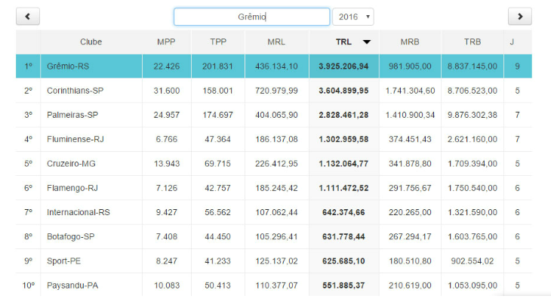
Task: Click the next arrow button
Action: (x=520, y=17)
